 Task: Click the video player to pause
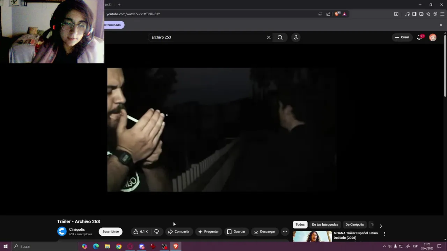click(x=221, y=130)
